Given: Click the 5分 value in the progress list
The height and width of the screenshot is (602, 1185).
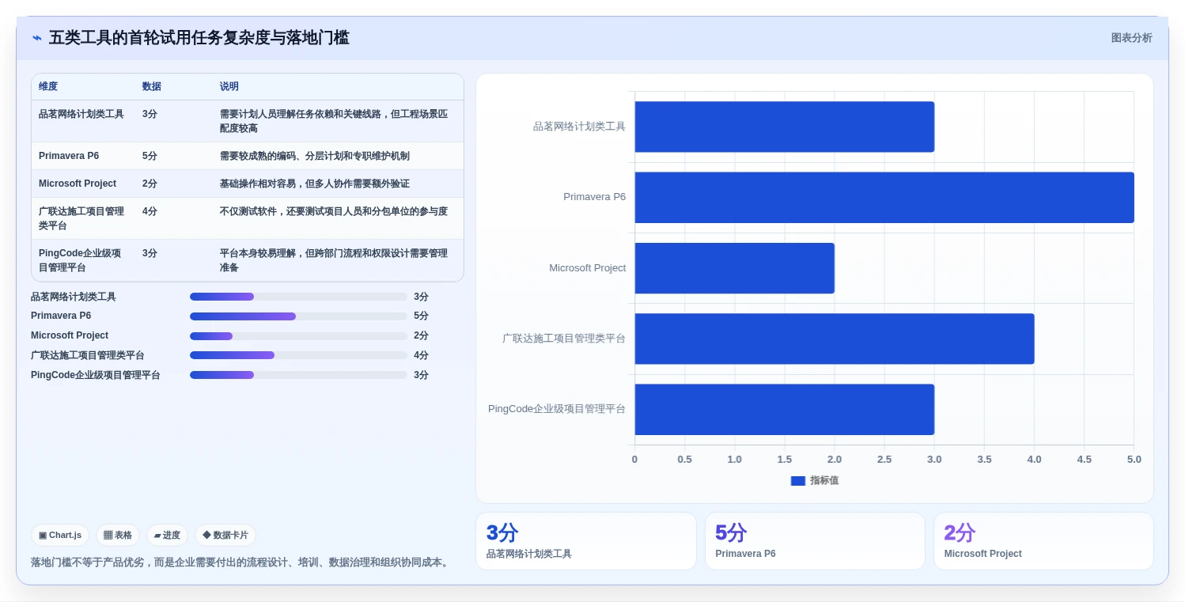Looking at the screenshot, I should click(421, 316).
